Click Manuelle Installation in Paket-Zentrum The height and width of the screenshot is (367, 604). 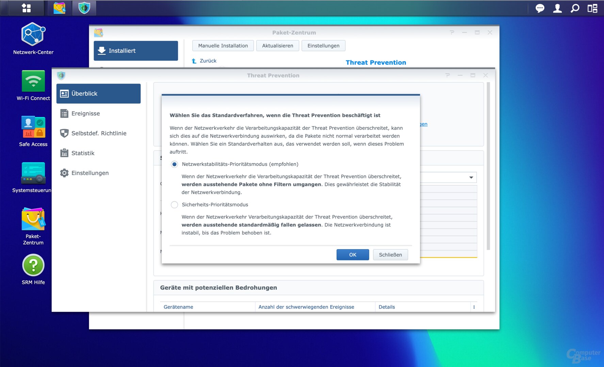tap(223, 46)
